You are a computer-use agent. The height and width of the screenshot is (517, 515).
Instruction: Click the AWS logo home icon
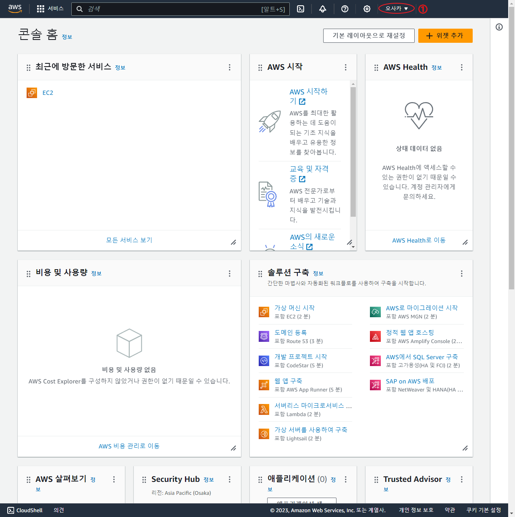click(15, 8)
